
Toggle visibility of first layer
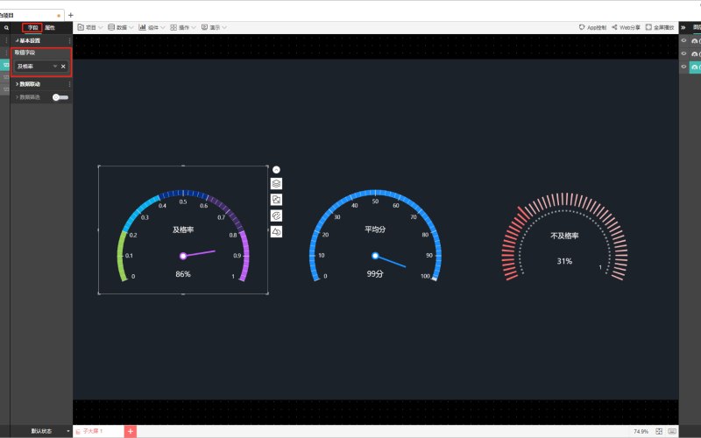[683, 40]
